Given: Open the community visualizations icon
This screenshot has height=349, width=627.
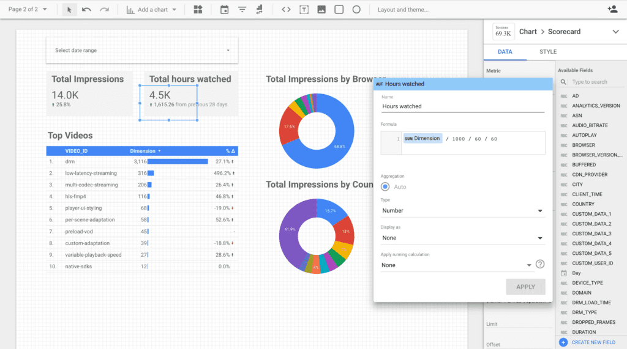Looking at the screenshot, I should point(198,10).
